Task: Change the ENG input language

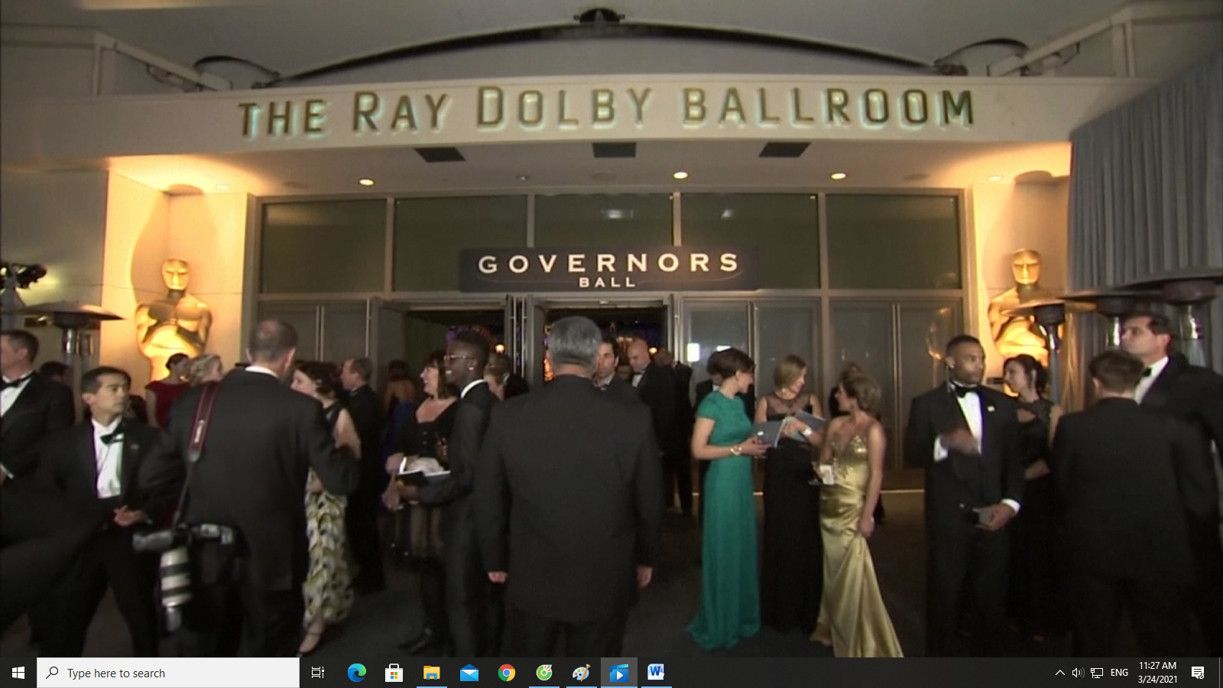Action: [x=1119, y=673]
